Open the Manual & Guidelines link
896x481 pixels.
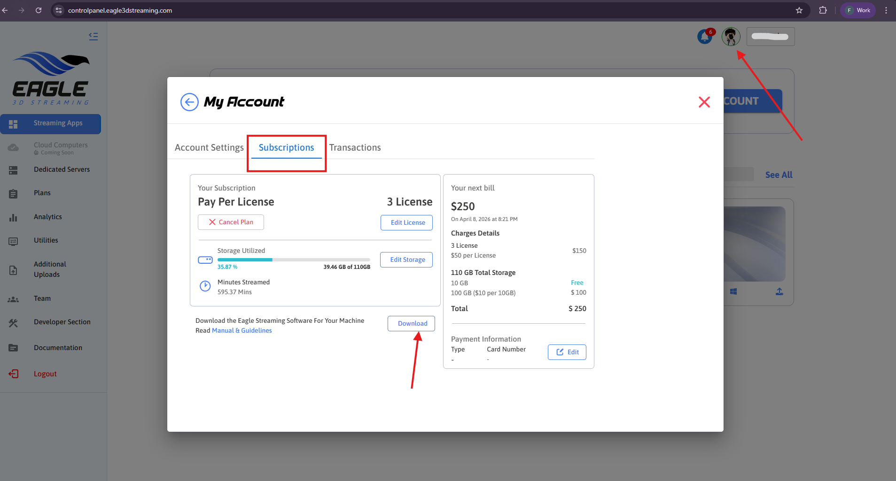click(242, 330)
